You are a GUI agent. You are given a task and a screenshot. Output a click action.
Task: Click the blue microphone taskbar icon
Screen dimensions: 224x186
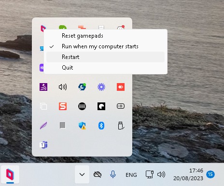point(113,174)
